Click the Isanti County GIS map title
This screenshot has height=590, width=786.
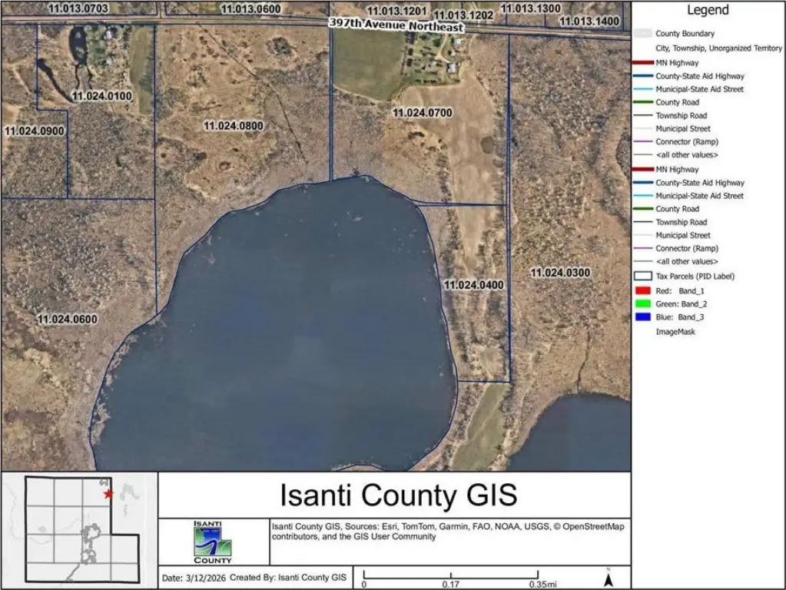[x=398, y=495]
